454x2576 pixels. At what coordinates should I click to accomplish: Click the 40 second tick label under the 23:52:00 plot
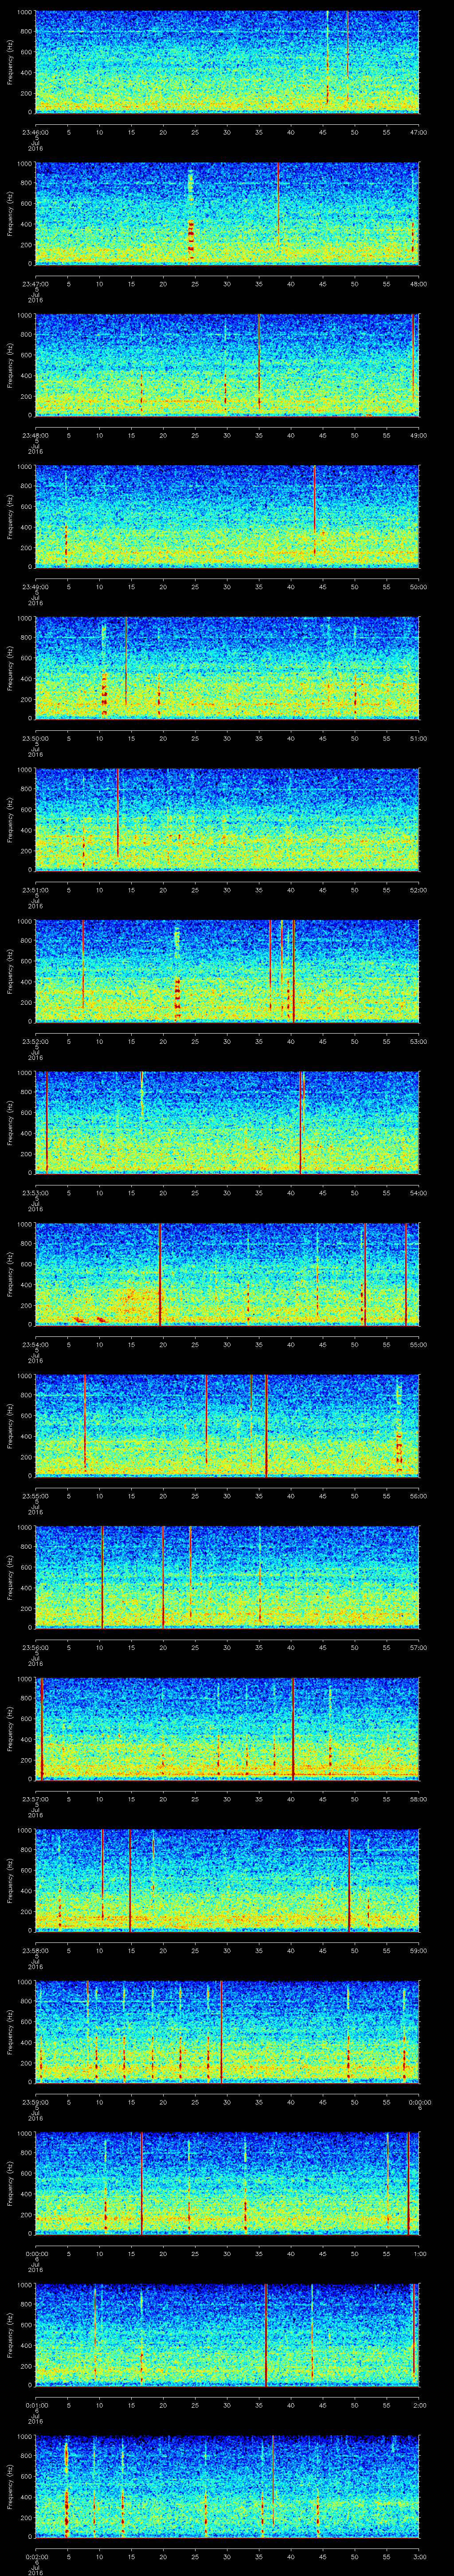tap(290, 1041)
